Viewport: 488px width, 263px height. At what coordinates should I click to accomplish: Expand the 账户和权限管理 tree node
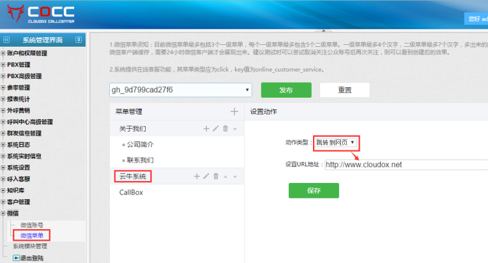click(x=3, y=53)
